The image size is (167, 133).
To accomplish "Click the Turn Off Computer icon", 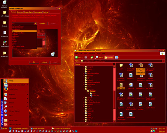I will [6, 124].
